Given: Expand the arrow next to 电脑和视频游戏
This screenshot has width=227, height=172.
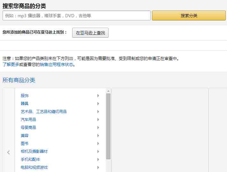Looking at the screenshot, I should pos(98,167).
